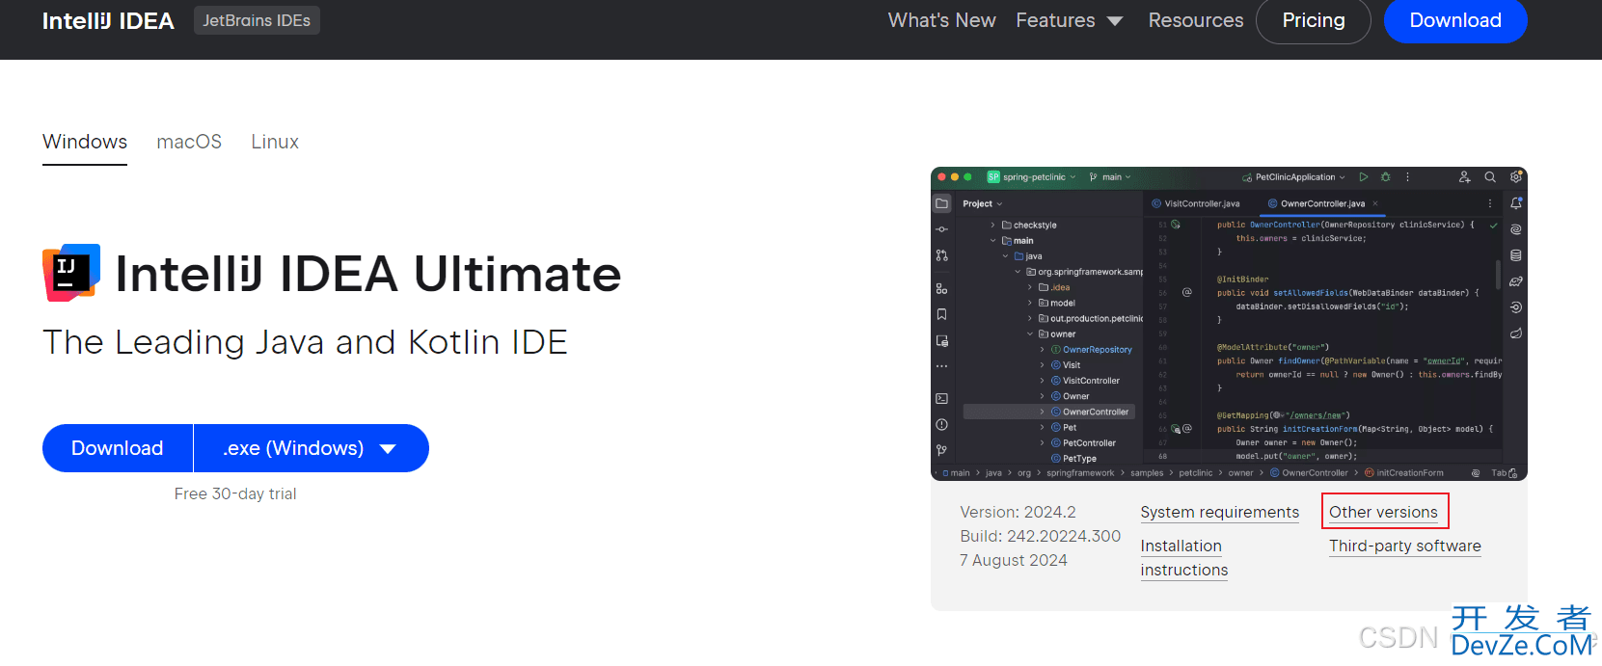Switch to the macOS tab
The image size is (1602, 666).
(x=189, y=142)
